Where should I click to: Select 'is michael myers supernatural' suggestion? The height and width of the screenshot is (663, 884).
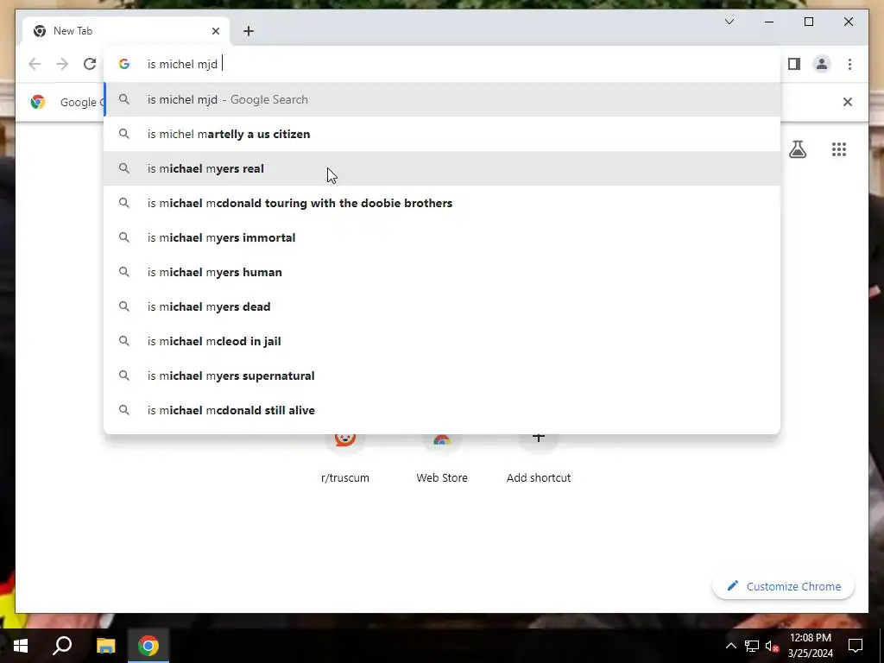tap(442, 376)
